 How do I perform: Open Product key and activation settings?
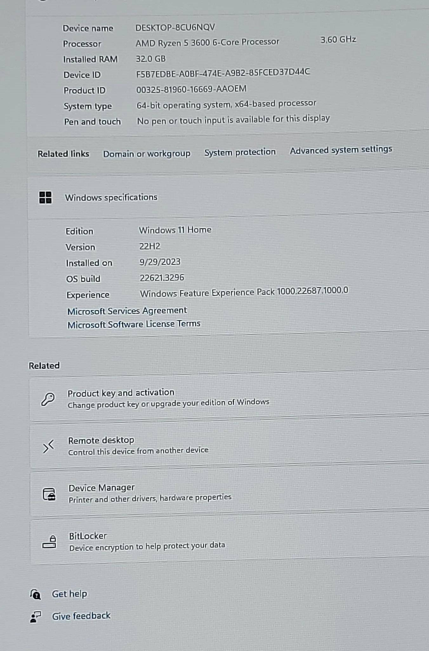pyautogui.click(x=229, y=399)
